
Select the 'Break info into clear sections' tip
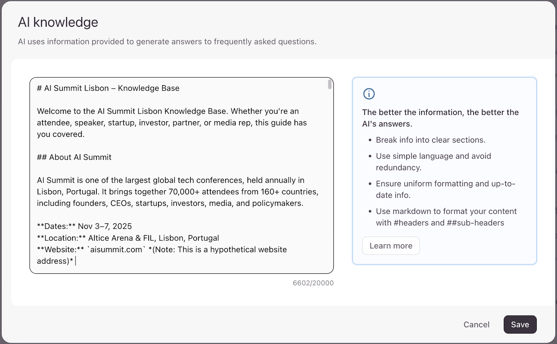click(x=430, y=140)
